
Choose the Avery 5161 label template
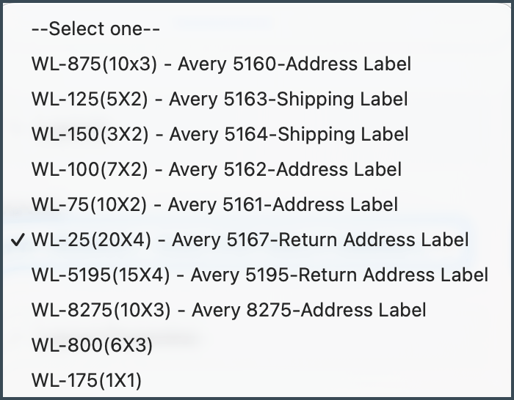tap(214, 204)
